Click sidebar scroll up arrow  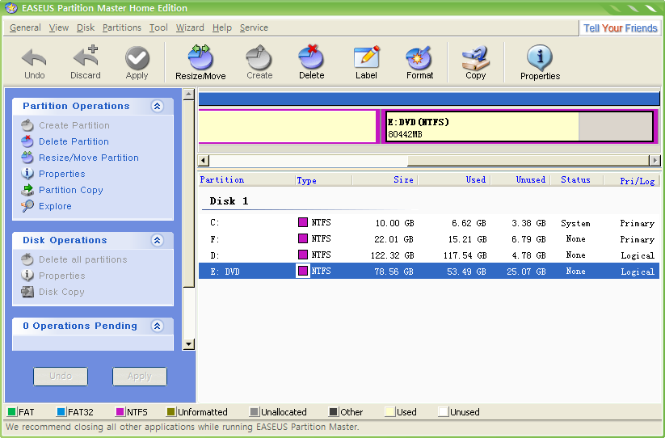[x=189, y=94]
